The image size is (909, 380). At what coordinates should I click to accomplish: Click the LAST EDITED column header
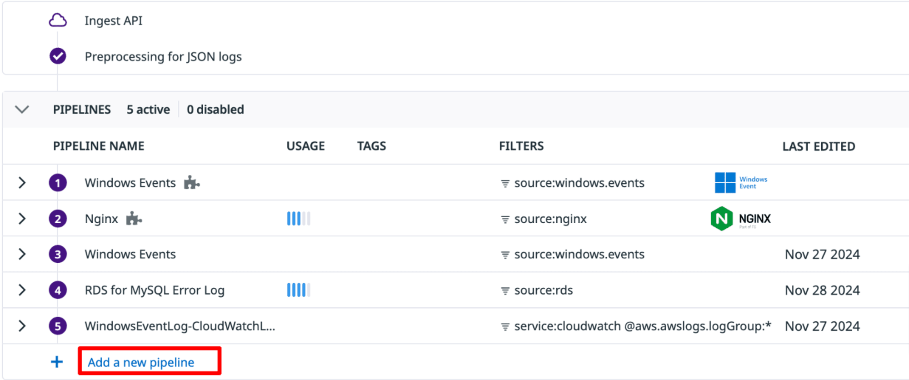[819, 146]
